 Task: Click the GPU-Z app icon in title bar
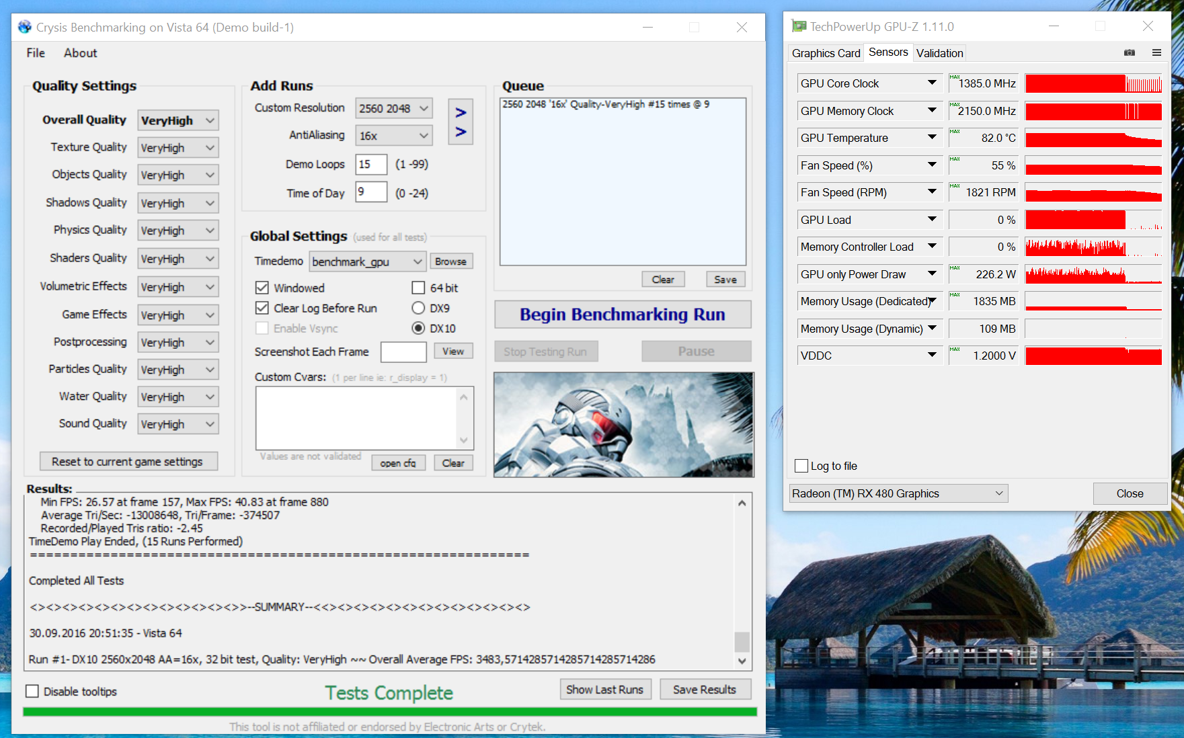pyautogui.click(x=799, y=26)
